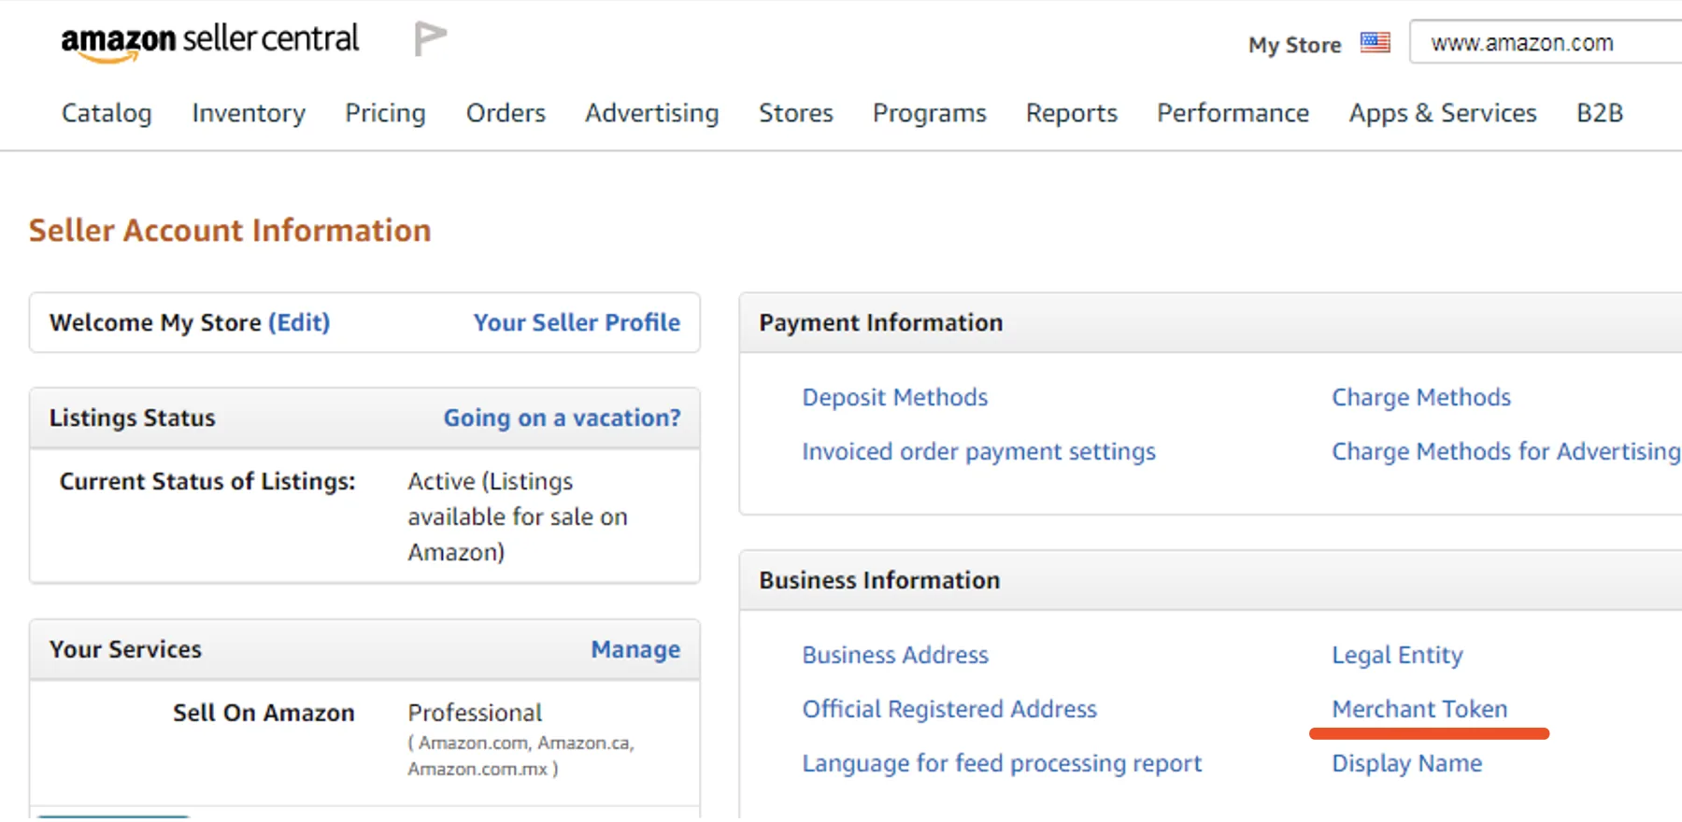Screen dimensions: 1682x822
Task: Click Manage in Your Services panel
Action: click(x=635, y=649)
